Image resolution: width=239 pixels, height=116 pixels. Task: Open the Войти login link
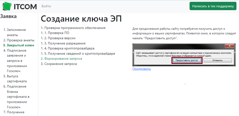[46, 6]
